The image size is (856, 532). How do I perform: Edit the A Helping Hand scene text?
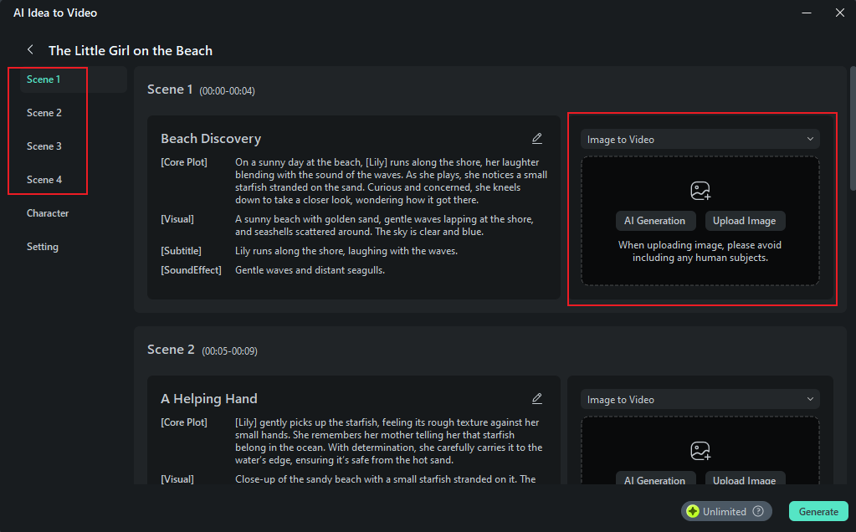tap(537, 399)
